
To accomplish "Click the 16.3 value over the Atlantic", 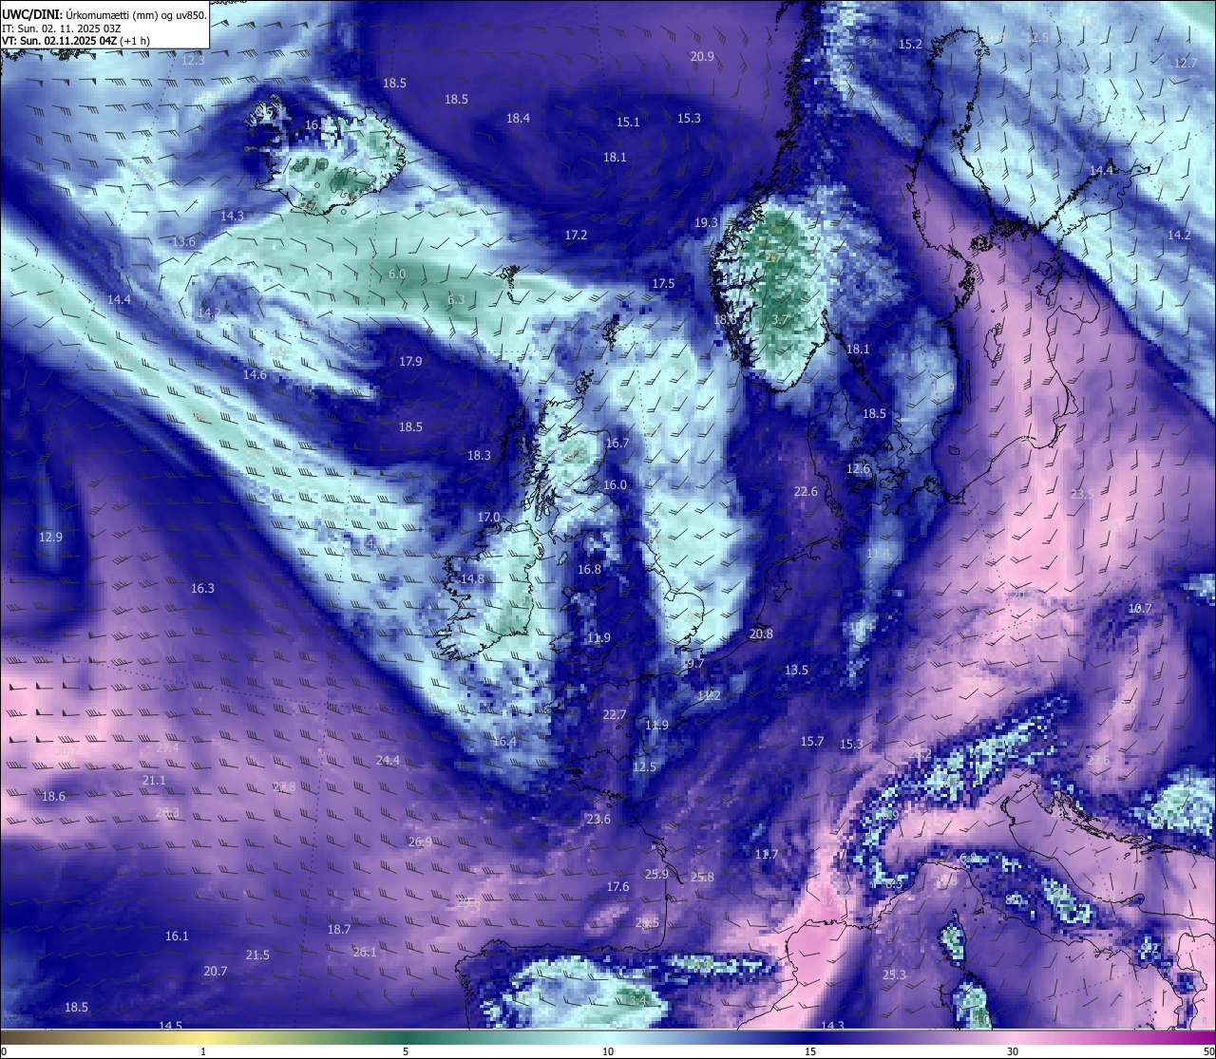I will click(x=202, y=589).
